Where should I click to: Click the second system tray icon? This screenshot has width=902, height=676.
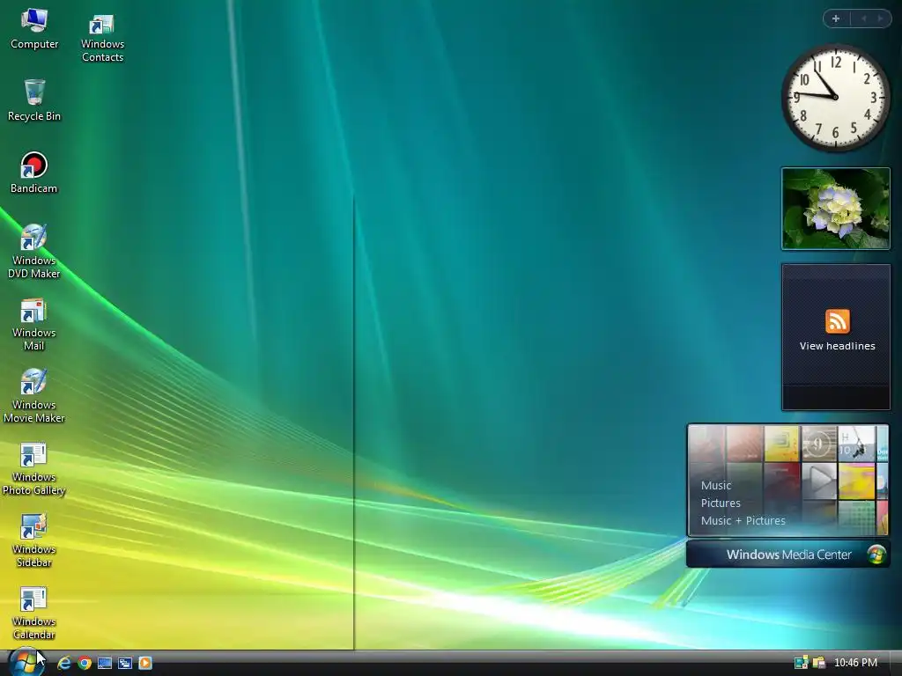click(x=818, y=663)
